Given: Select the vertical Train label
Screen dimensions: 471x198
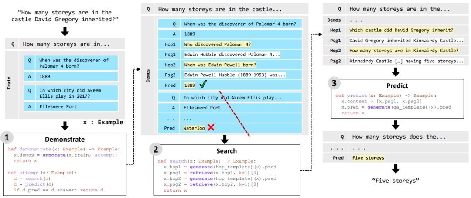Looking at the screenshot, I should pyautogui.click(x=10, y=84).
